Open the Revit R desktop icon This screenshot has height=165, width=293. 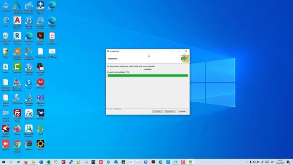17,38
